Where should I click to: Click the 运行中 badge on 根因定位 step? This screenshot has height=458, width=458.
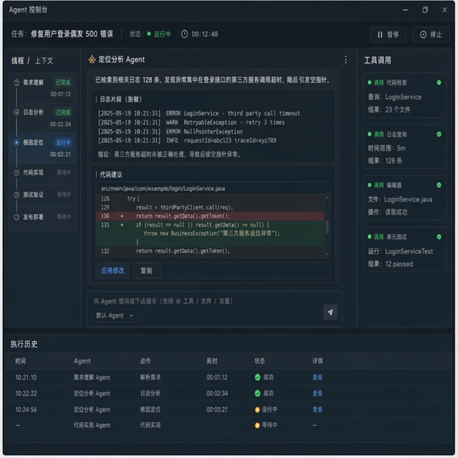click(63, 142)
